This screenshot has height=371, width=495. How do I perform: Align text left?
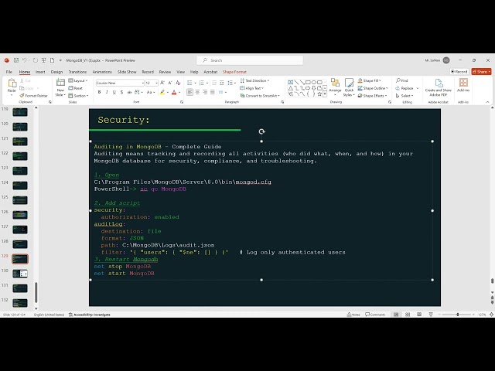[x=189, y=92]
